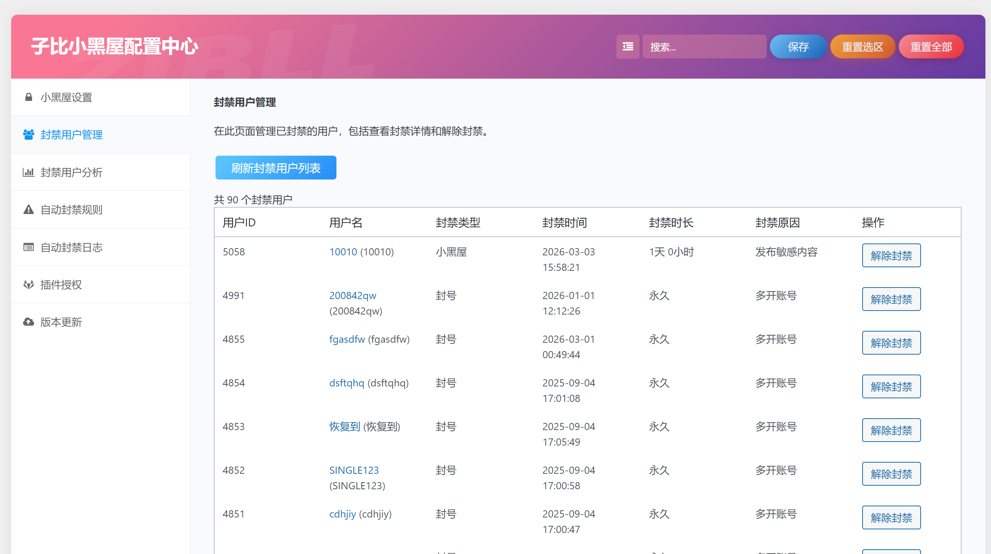Click the 1天 0小时 duration cell
Viewport: 991px width, 554px height.
point(672,252)
